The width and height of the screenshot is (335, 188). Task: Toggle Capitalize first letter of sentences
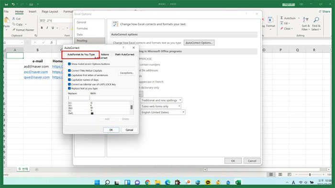69,75
